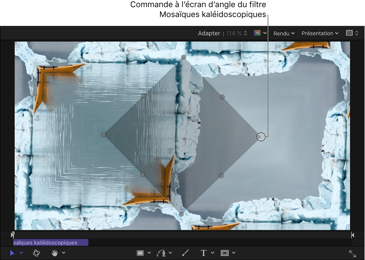This screenshot has height=260, width=365.
Task: Click the canvas layout square icon
Action: point(349,33)
